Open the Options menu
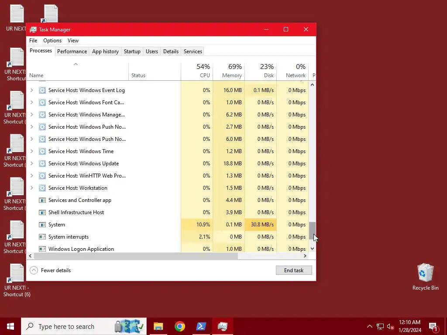Image resolution: width=447 pixels, height=335 pixels. tap(52, 41)
